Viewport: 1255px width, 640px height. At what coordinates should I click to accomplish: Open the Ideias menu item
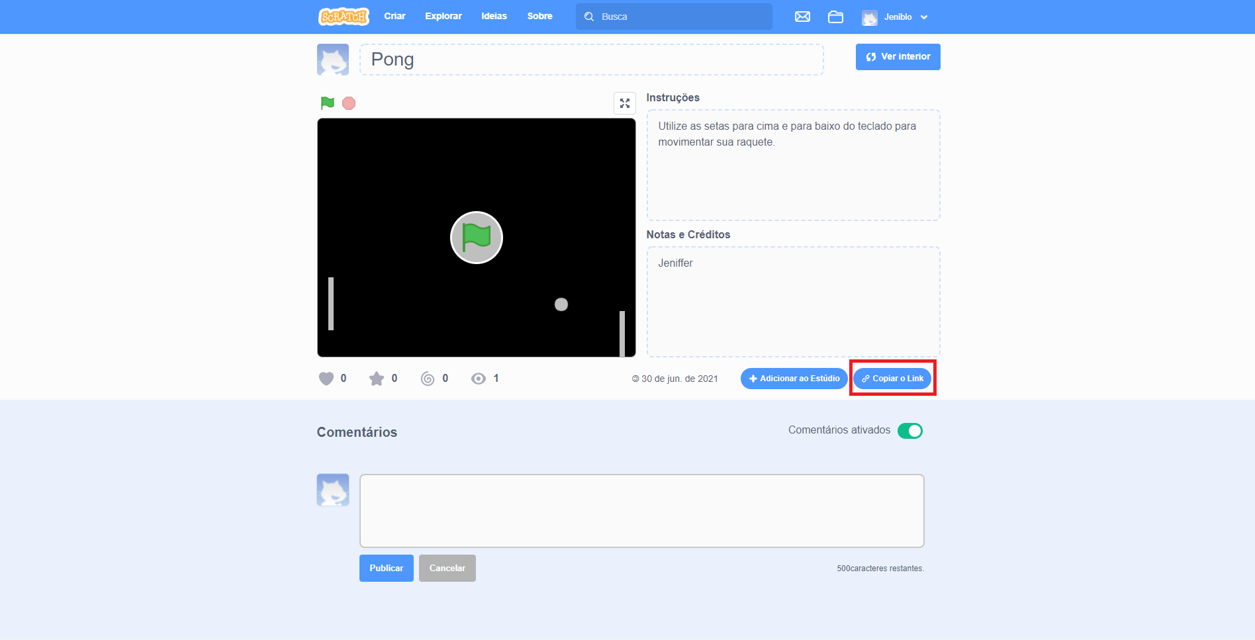[494, 17]
